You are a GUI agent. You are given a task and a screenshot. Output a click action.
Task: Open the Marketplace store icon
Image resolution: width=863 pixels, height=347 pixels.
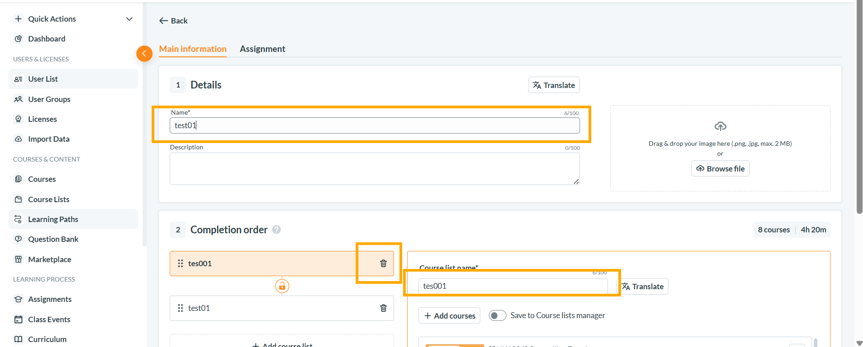pos(18,259)
